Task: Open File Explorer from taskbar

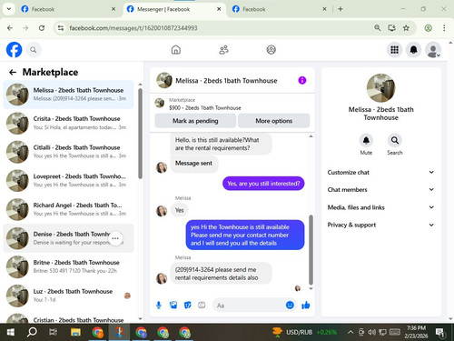Action: click(x=75, y=332)
